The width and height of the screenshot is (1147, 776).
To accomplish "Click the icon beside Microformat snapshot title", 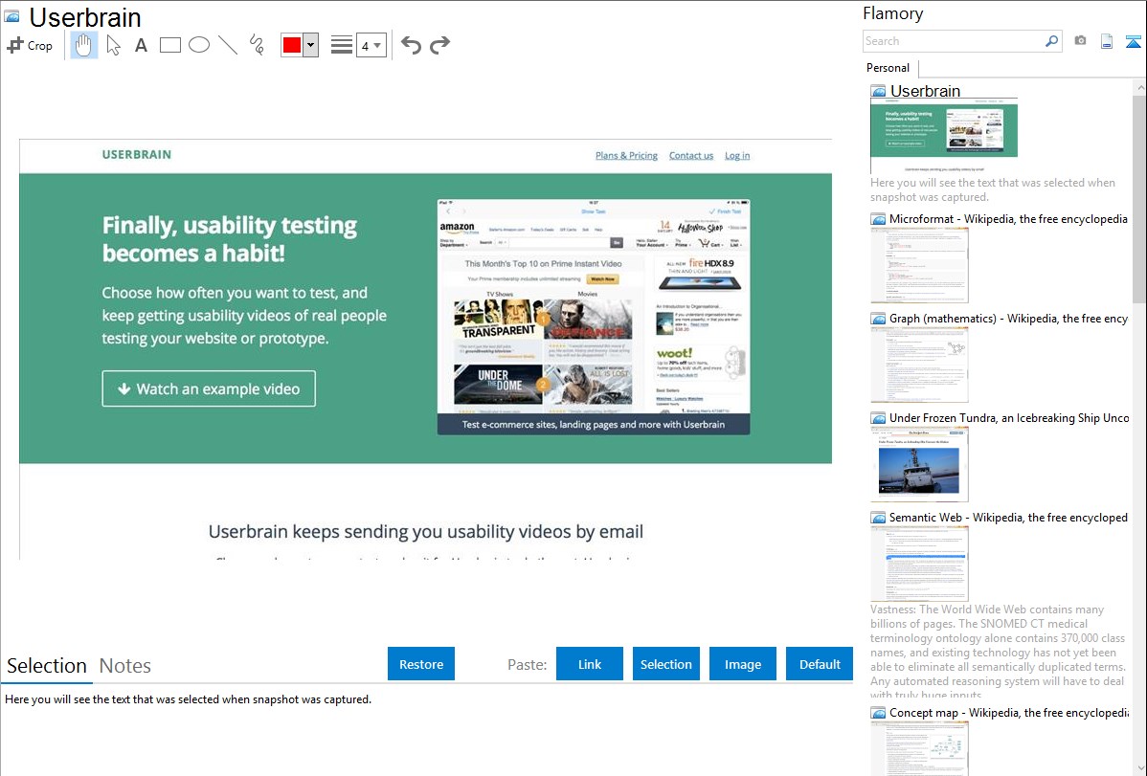I will [x=878, y=219].
